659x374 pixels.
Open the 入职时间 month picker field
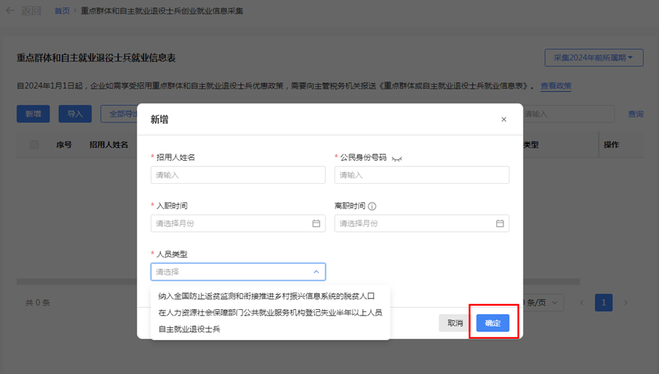[x=238, y=223]
